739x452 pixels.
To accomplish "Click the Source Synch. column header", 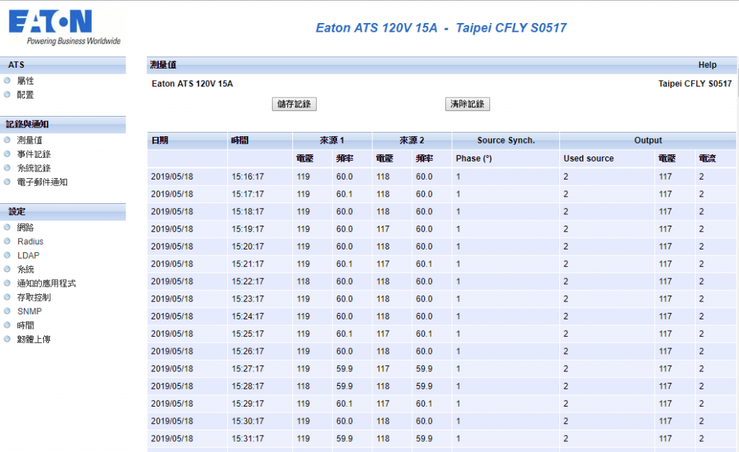I will pyautogui.click(x=506, y=141).
